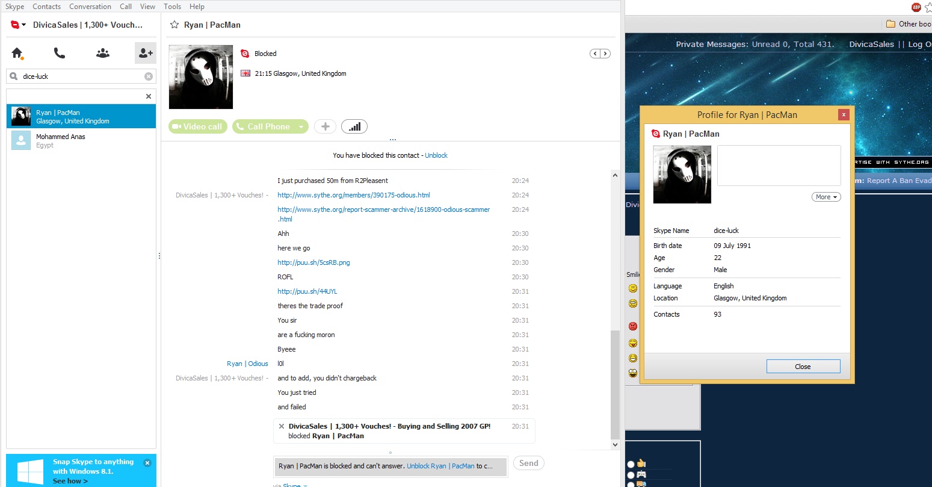Clear the dice-luck search field

[x=149, y=76]
